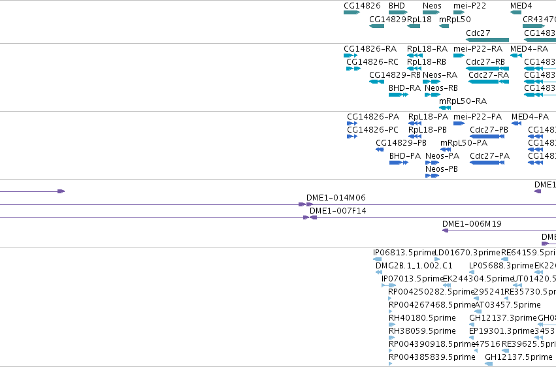Select the Neos-PB protein feature
The height and width of the screenshot is (367, 556).
coord(433,176)
